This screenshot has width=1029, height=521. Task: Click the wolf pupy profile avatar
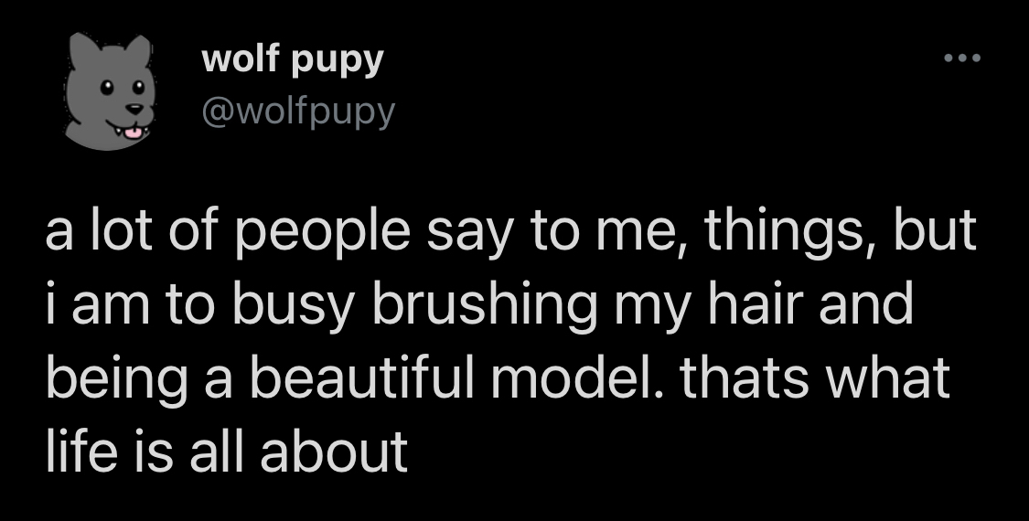click(109, 91)
